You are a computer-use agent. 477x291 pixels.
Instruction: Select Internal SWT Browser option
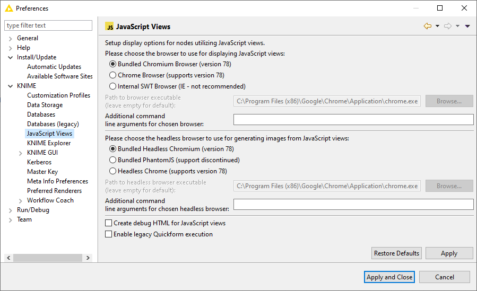click(112, 86)
